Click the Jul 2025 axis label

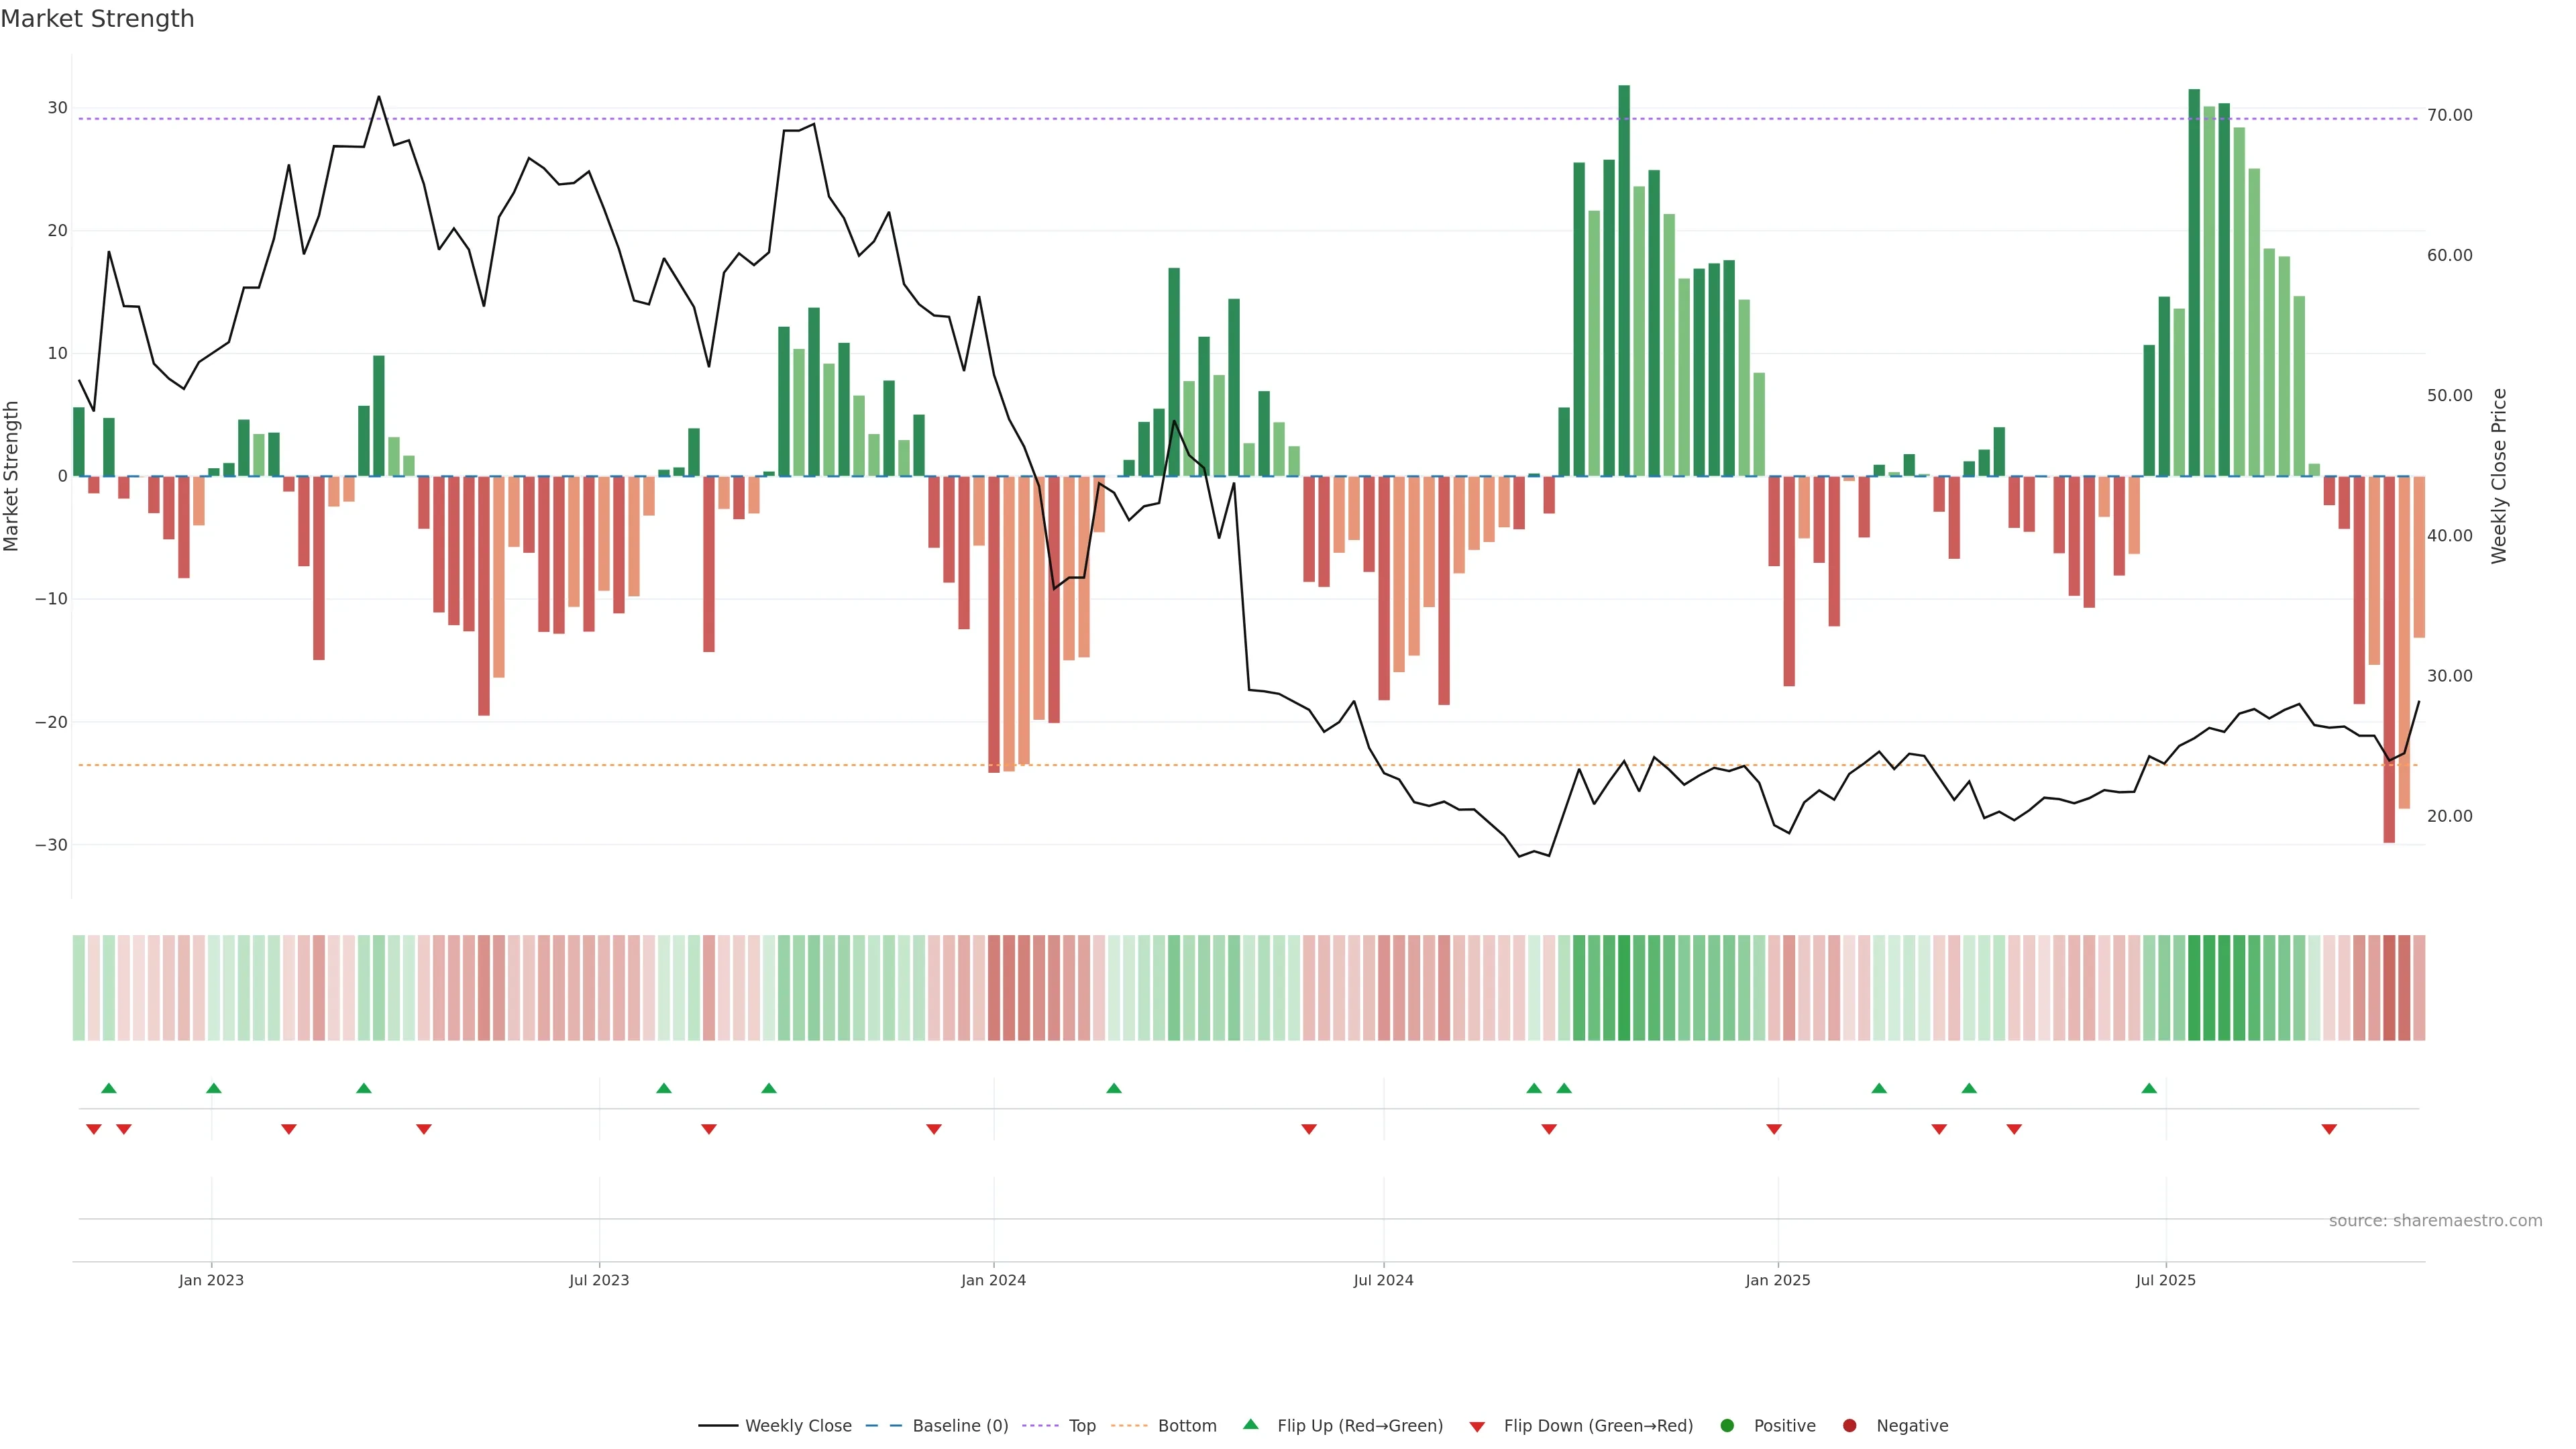(2166, 1280)
